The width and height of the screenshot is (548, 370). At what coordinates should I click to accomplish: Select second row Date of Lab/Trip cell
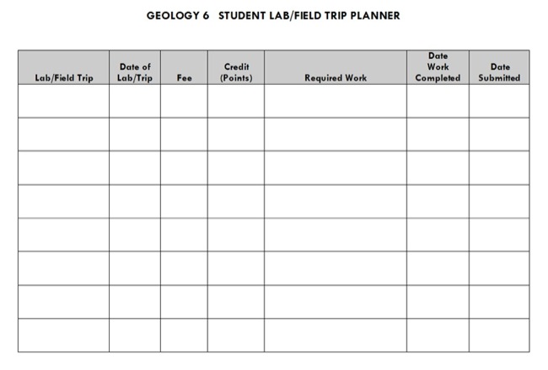[134, 134]
